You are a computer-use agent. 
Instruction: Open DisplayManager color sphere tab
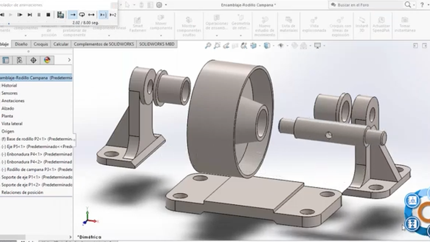47,60
